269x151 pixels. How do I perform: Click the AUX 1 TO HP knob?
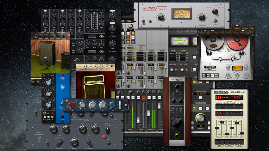pos(172,70)
